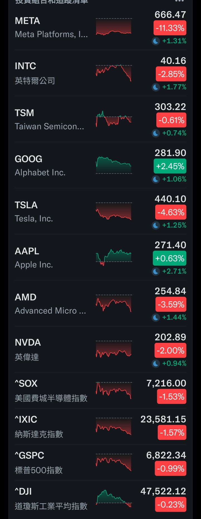Image resolution: width=201 pixels, height=519 pixels.
Task: Toggle GOOG's +2.45% change badge
Action: [170, 166]
